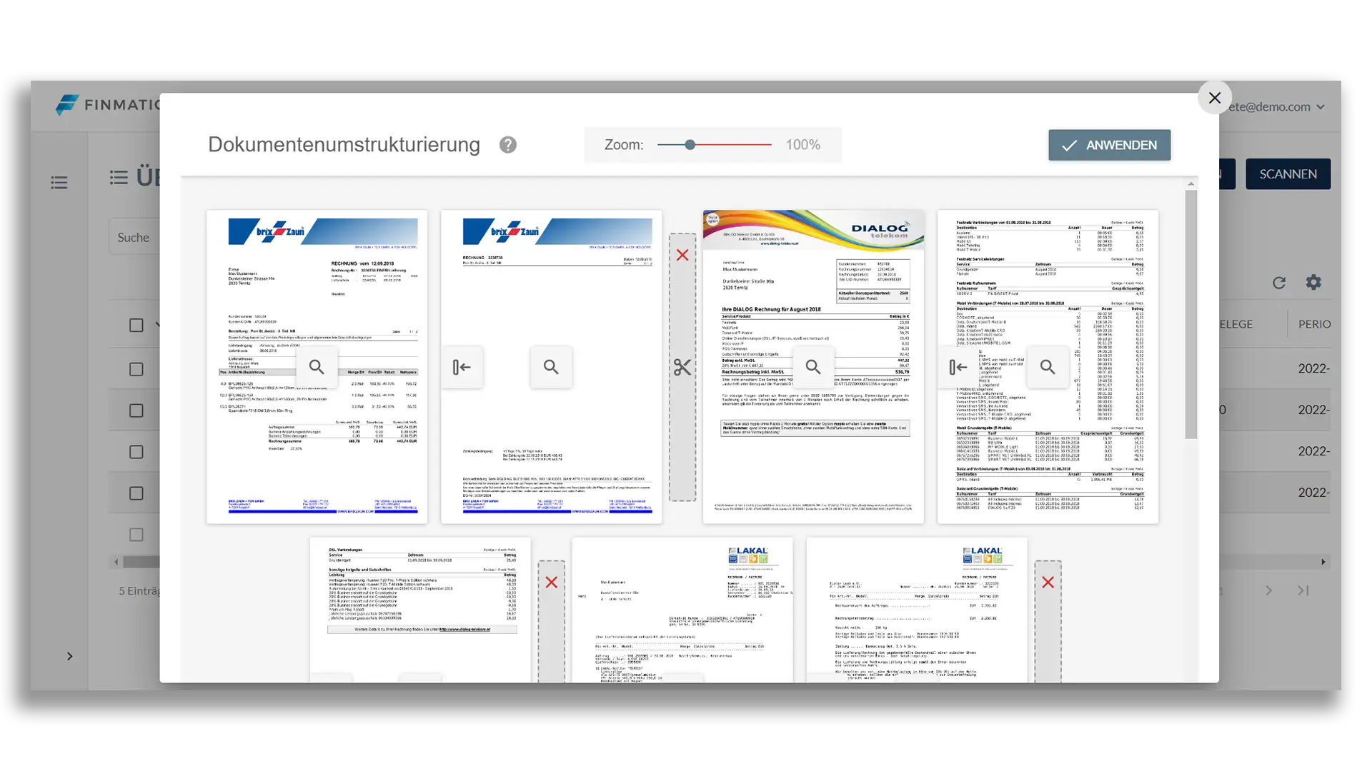Remove separator after DSL Verbindungen page
The height and width of the screenshot is (771, 1372).
(x=552, y=583)
